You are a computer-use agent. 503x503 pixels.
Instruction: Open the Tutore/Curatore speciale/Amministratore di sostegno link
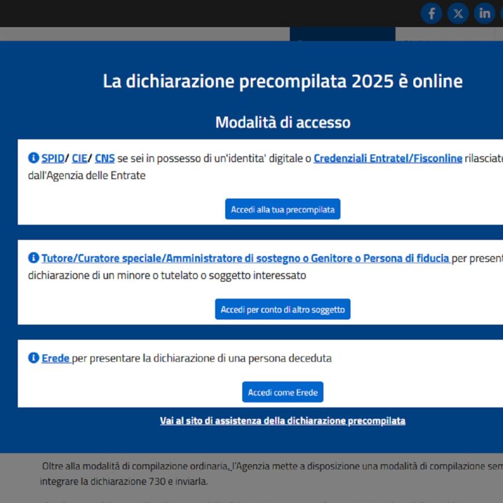(x=246, y=258)
